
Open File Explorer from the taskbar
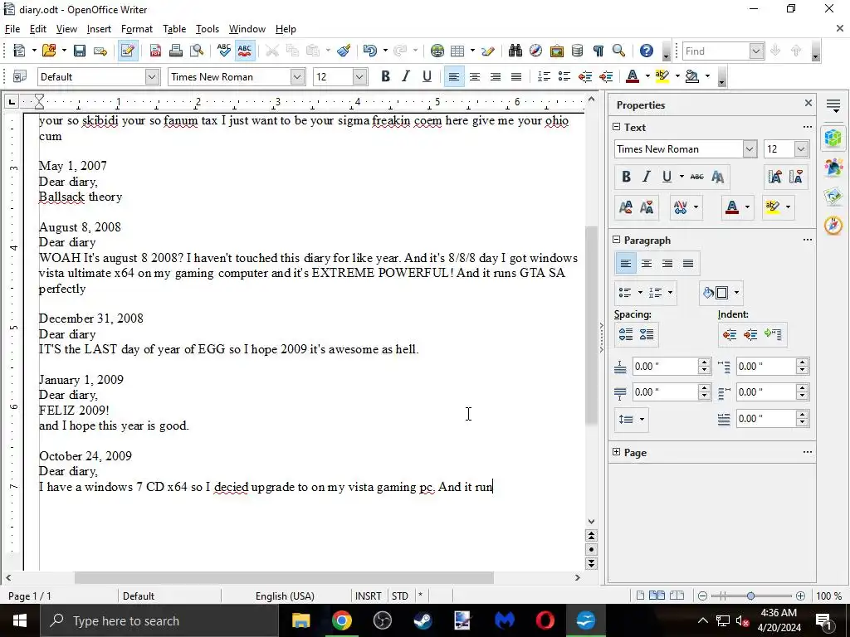tap(300, 620)
